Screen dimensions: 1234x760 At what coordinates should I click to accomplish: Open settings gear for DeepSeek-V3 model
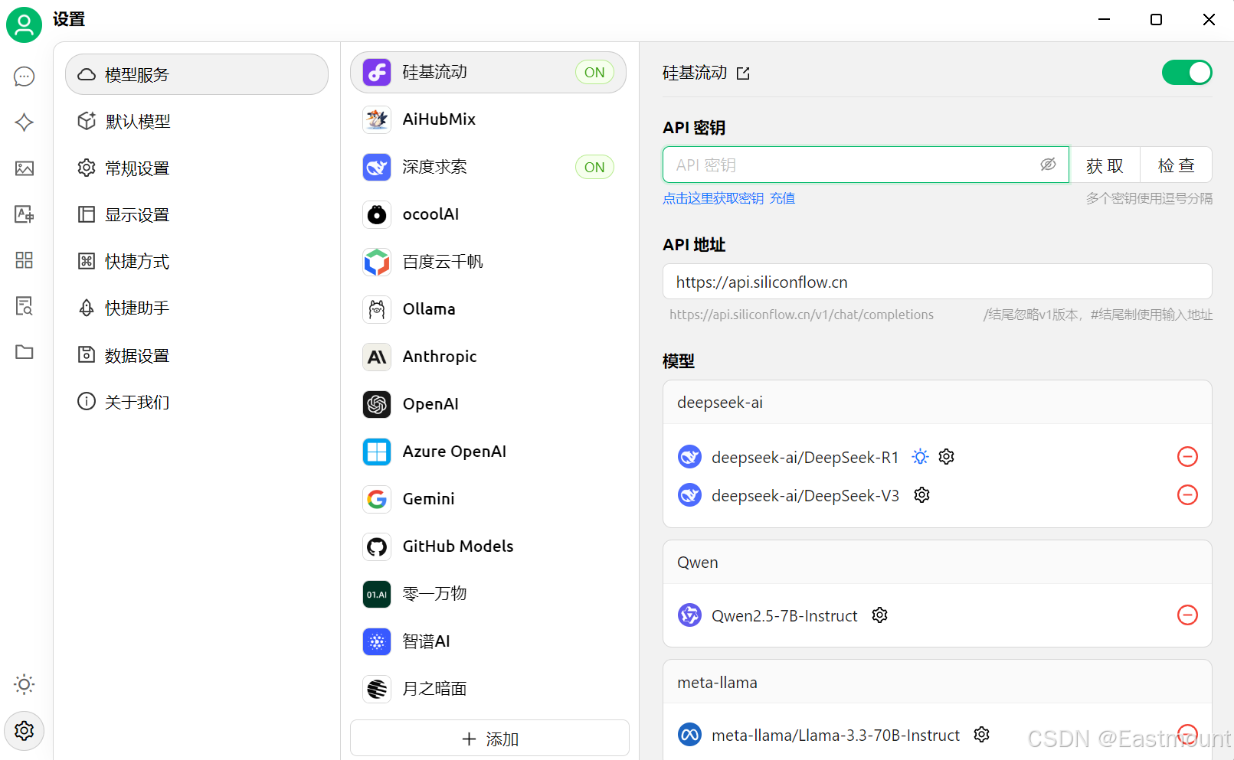[x=922, y=495]
